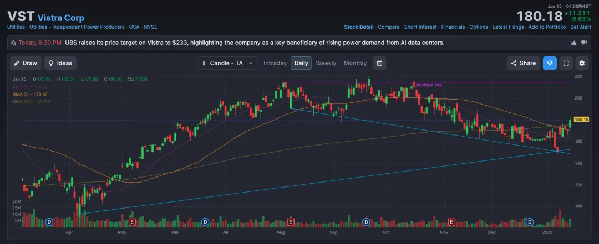Open the Ideas panel
599x244 pixels.
(60, 63)
